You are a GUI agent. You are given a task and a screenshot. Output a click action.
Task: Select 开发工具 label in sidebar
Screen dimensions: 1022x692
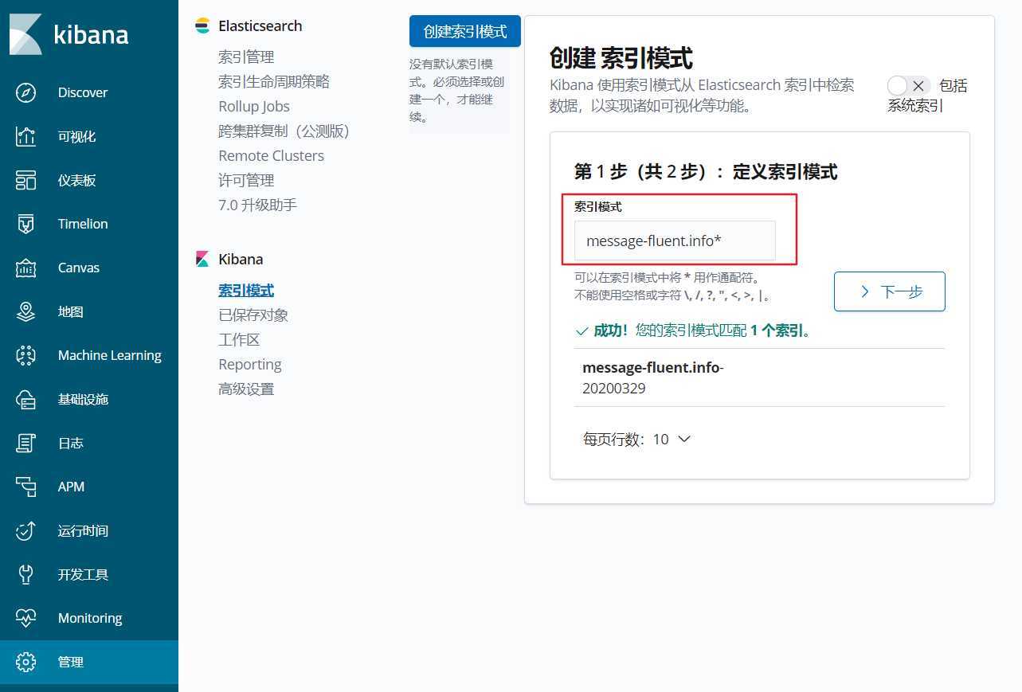pos(83,574)
